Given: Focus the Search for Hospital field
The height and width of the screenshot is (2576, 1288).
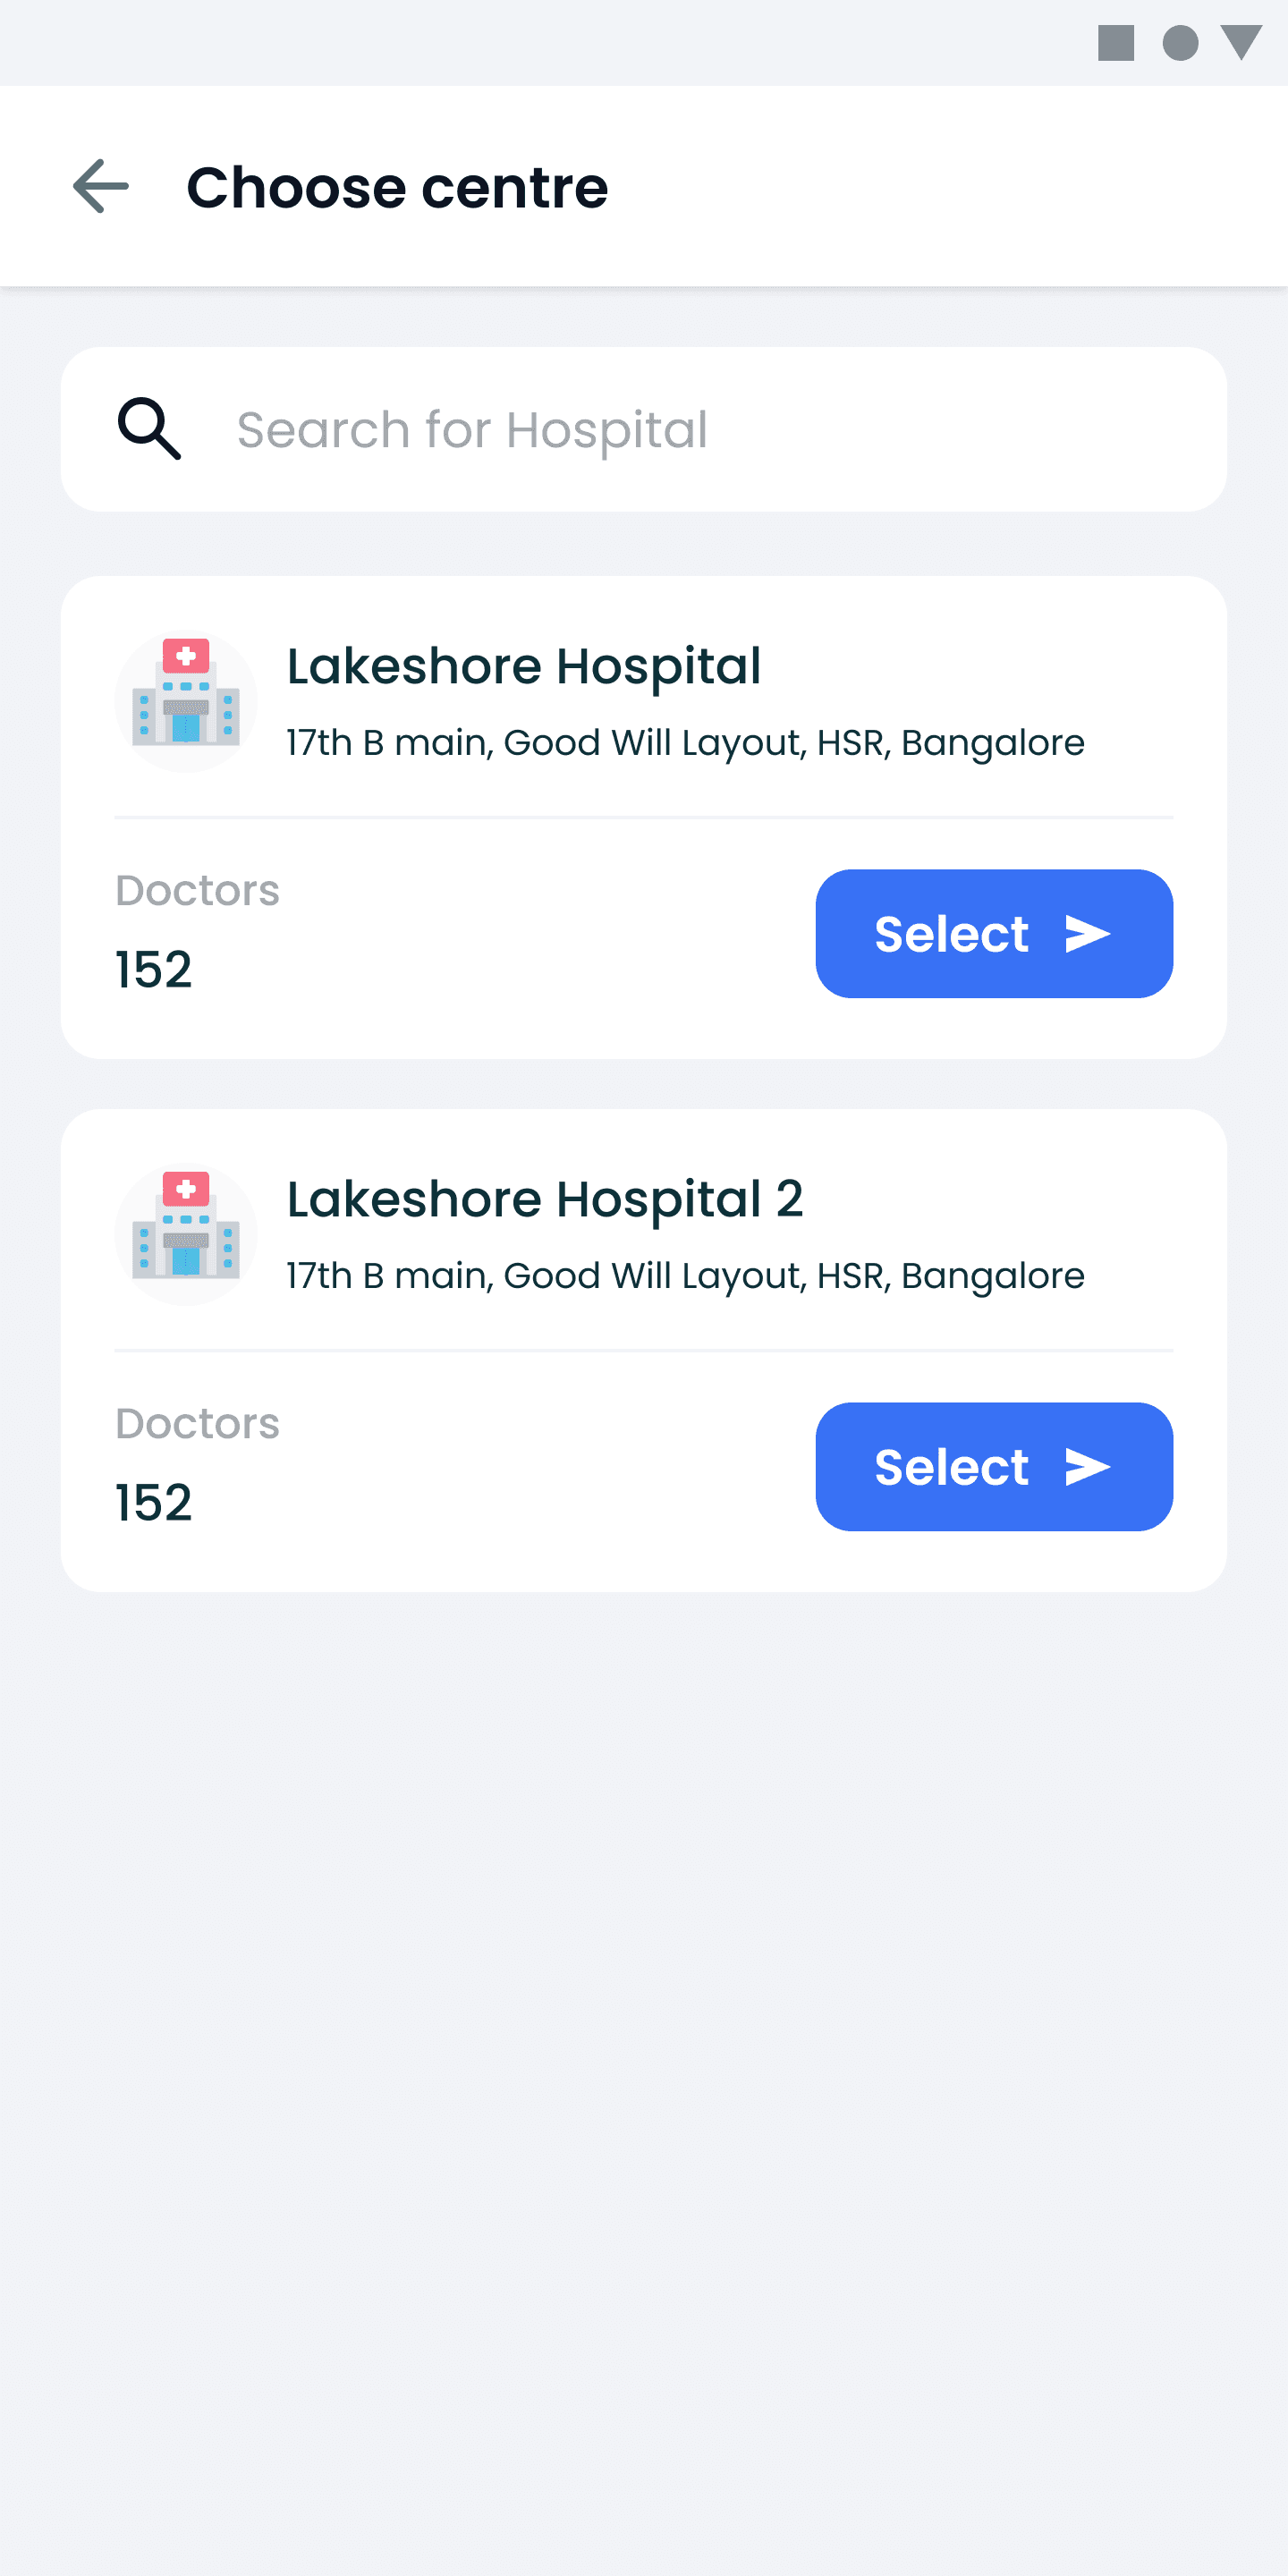Looking at the screenshot, I should tap(644, 430).
